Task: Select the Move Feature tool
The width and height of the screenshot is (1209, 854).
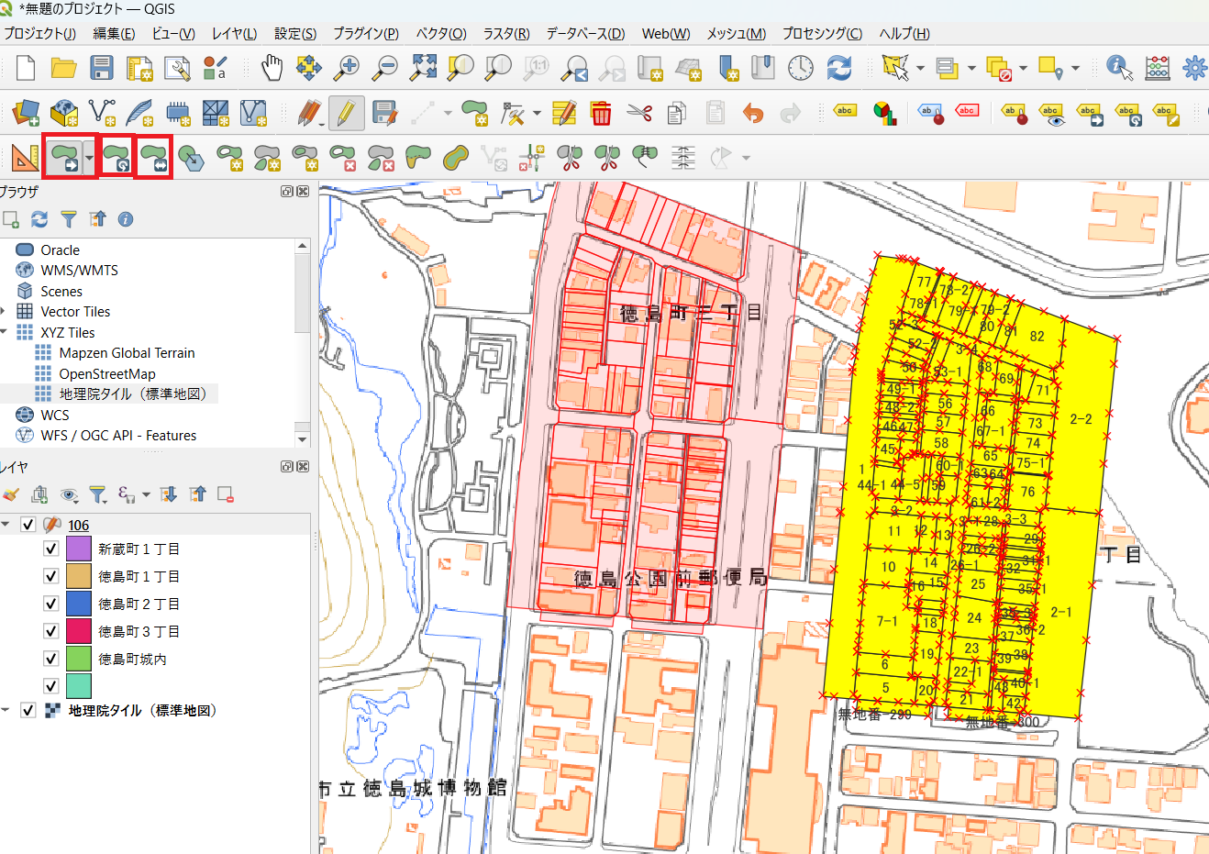Action: point(63,157)
